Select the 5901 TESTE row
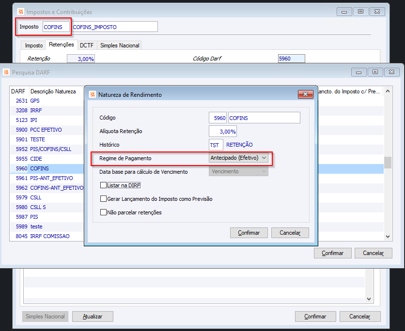Image resolution: width=405 pixels, height=331 pixels. point(47,139)
